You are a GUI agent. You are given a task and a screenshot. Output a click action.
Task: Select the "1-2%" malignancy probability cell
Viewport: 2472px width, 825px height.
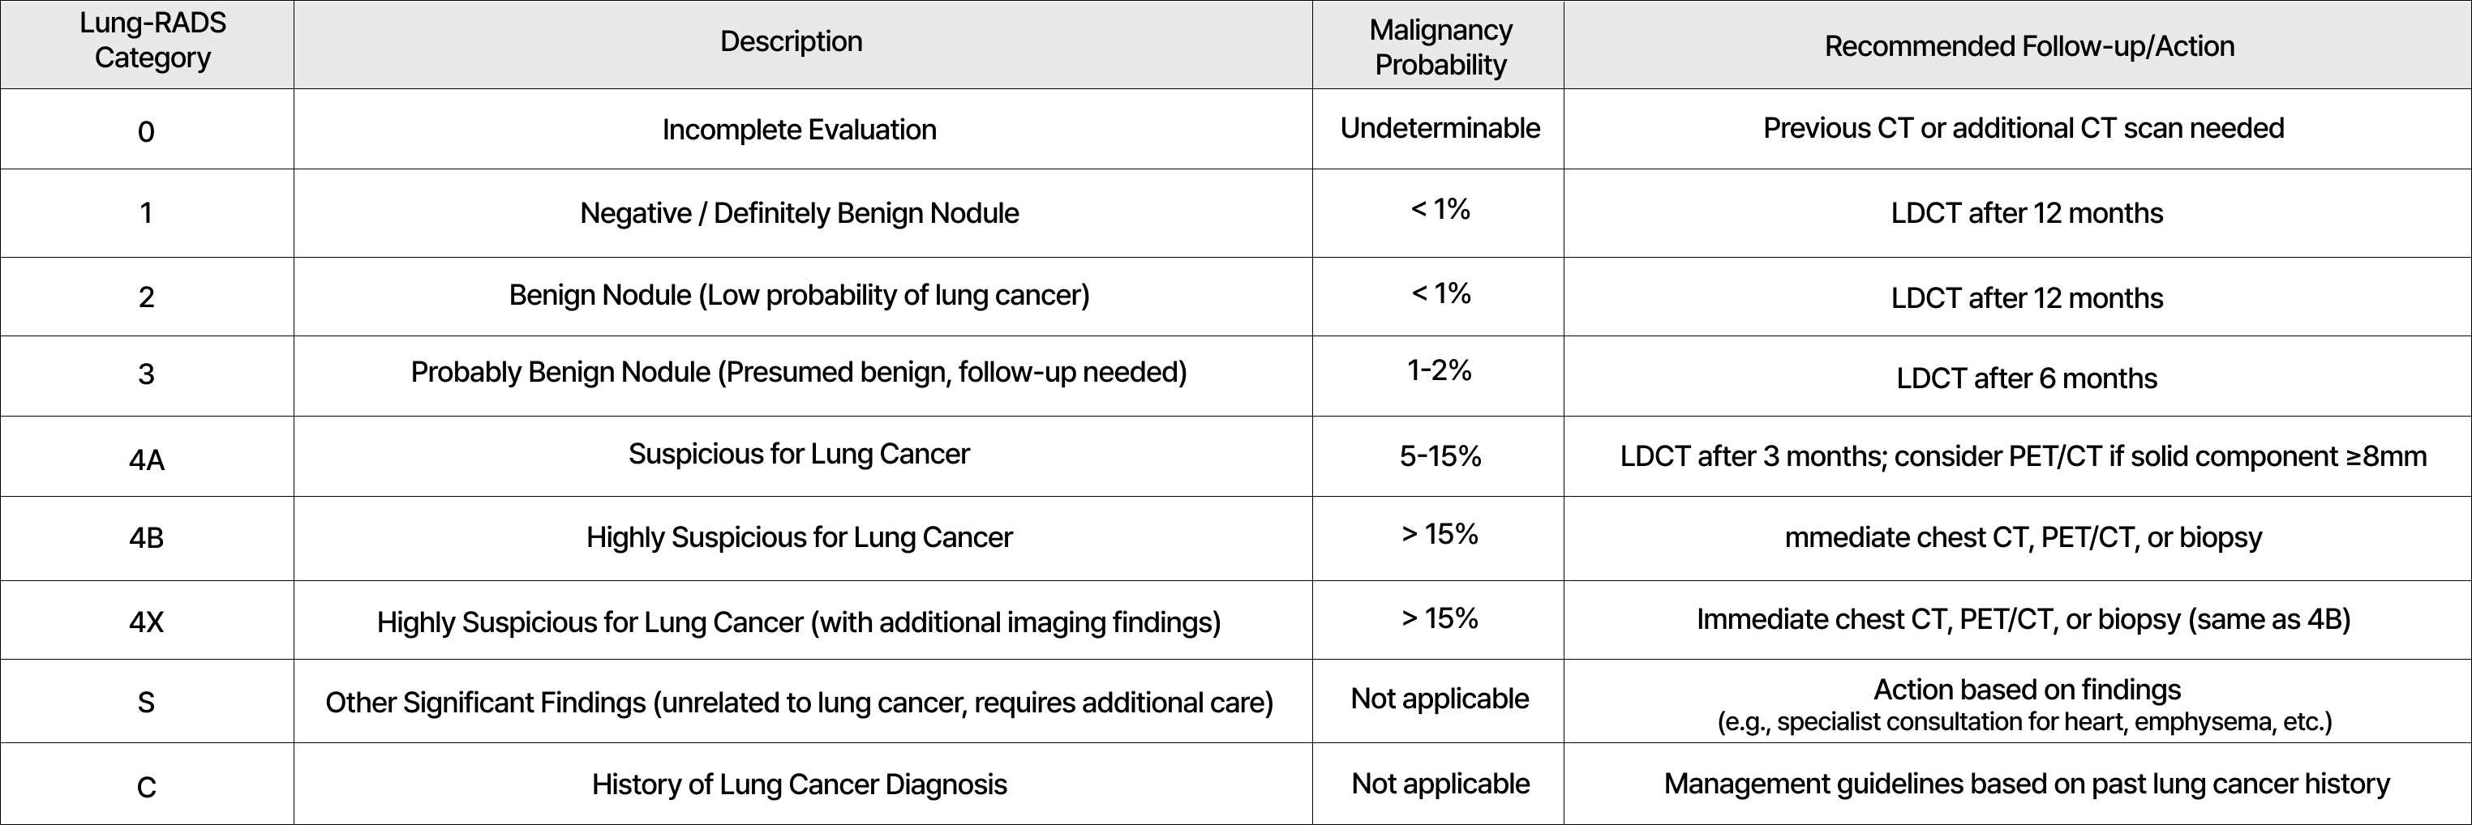pos(1439,370)
